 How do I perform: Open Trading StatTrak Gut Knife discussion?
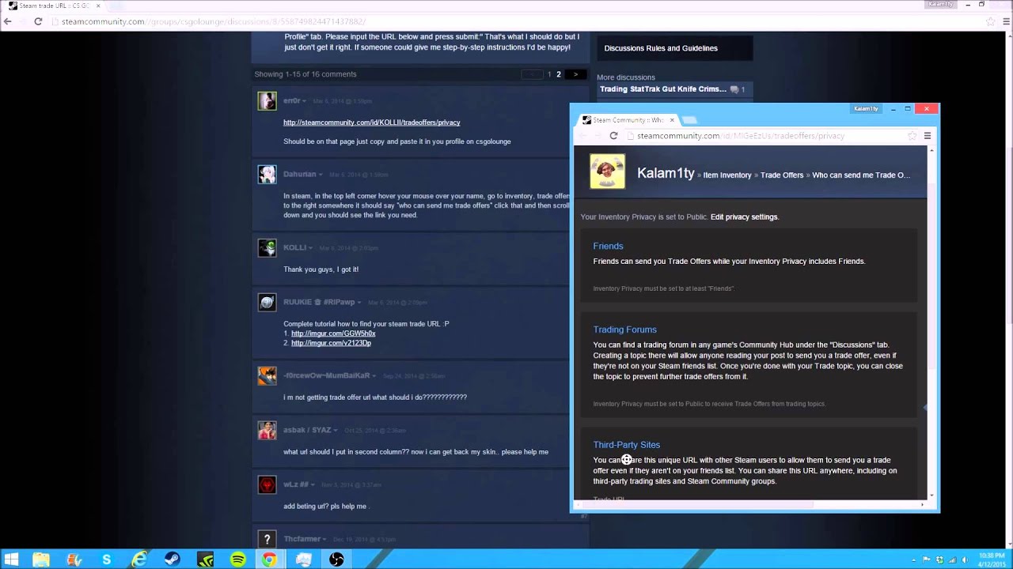tap(662, 89)
